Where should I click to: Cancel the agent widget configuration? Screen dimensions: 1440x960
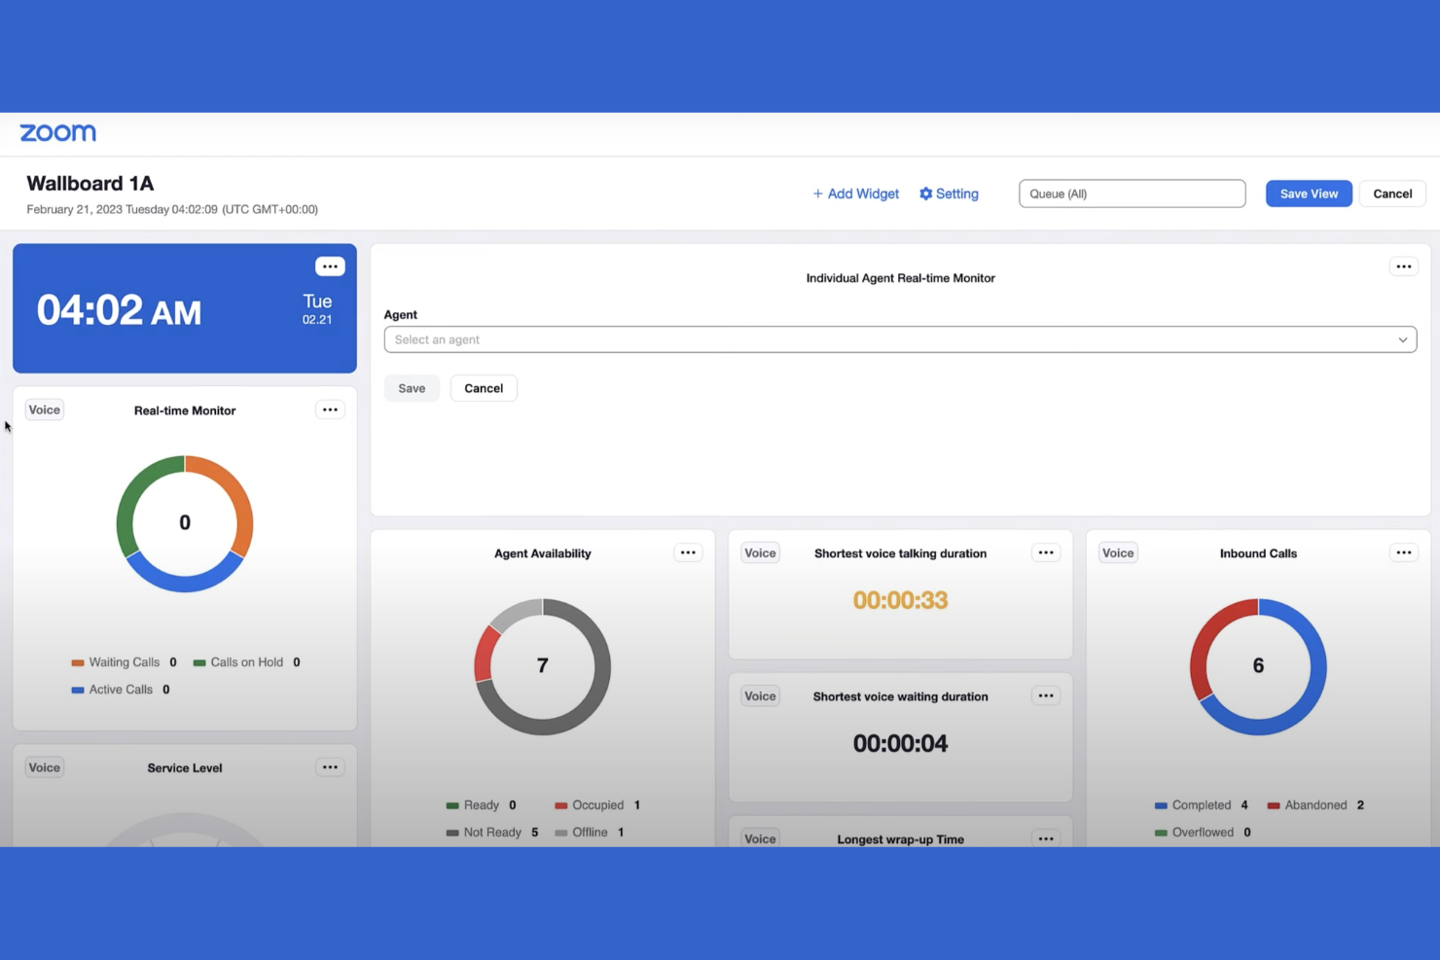coord(484,387)
